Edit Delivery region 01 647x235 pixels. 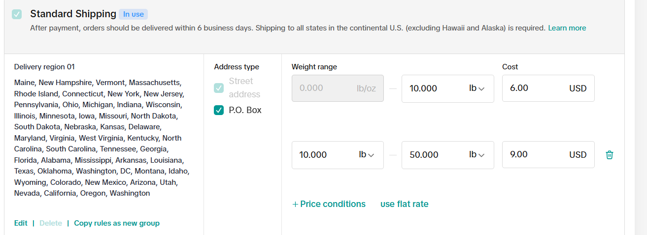point(21,223)
